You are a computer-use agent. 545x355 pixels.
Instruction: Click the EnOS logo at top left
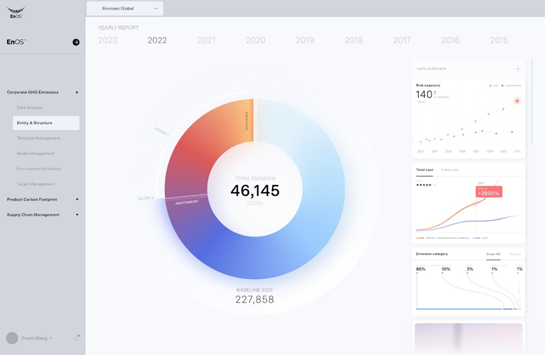[16, 11]
